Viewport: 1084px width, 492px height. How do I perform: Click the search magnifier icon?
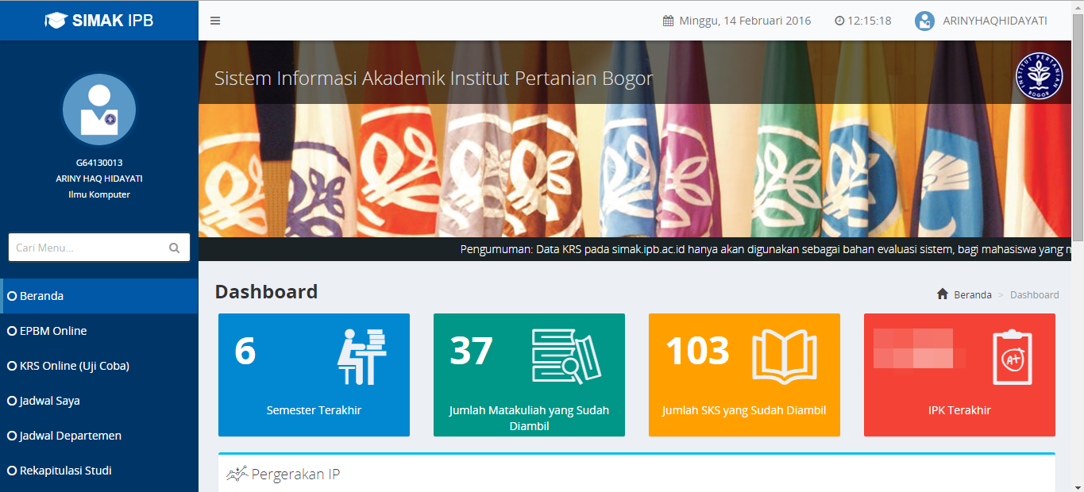coord(174,248)
